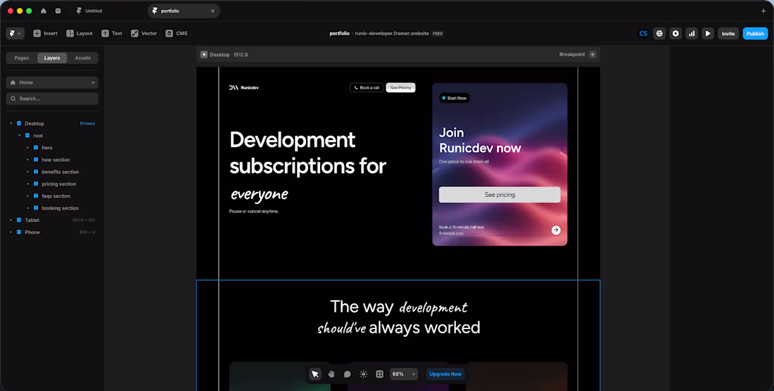Select the Vector tool
The height and width of the screenshot is (391, 774).
(144, 34)
